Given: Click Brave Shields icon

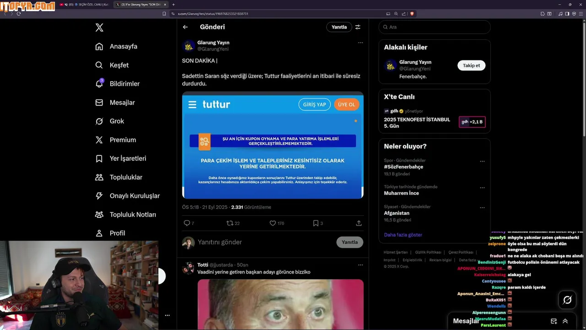Looking at the screenshot, I should pos(412,14).
